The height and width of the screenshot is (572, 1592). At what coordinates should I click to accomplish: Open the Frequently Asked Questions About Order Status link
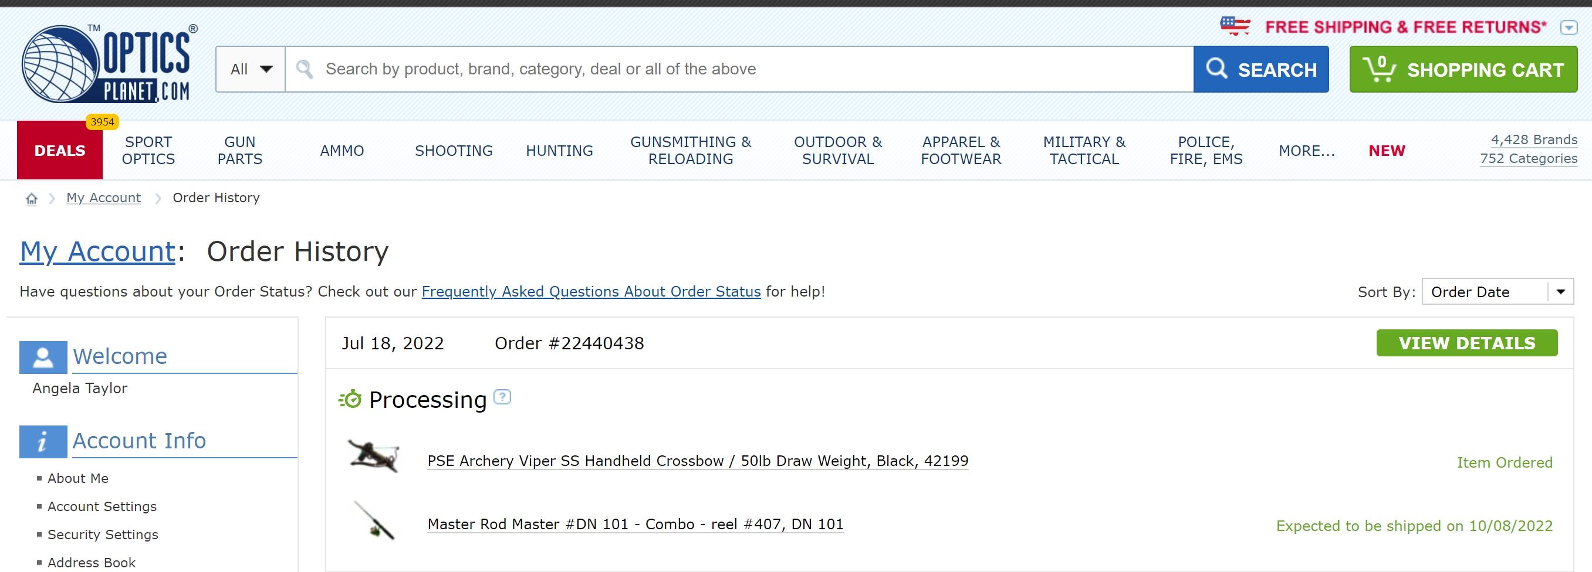[591, 291]
